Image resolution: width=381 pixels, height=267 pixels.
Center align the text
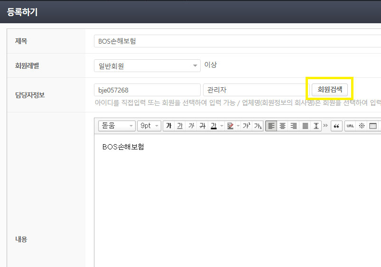pyautogui.click(x=282, y=126)
